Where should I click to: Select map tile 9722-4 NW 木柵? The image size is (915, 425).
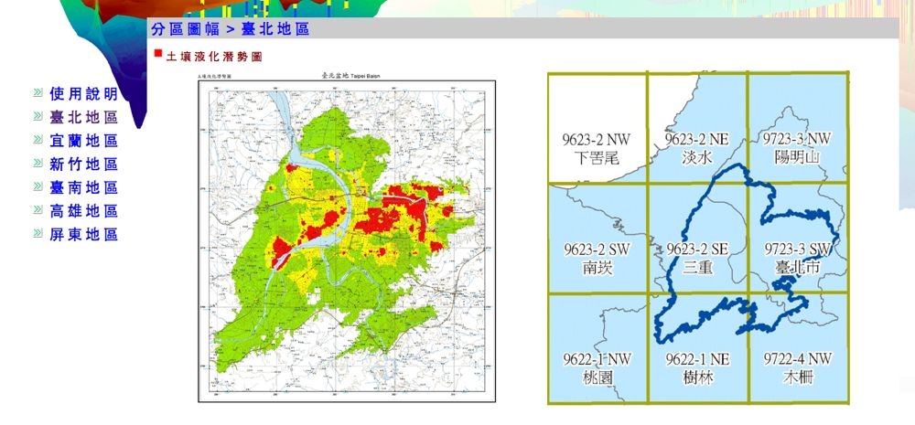coord(797,348)
